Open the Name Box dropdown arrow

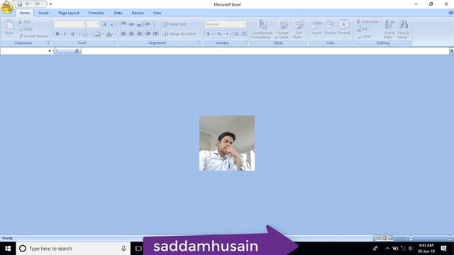coord(50,51)
